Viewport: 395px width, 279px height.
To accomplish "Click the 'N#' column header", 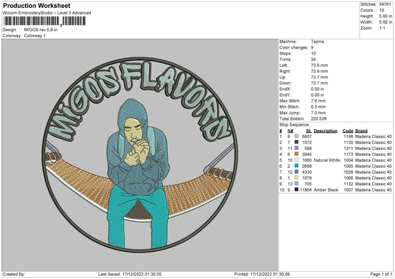I will click(x=290, y=131).
